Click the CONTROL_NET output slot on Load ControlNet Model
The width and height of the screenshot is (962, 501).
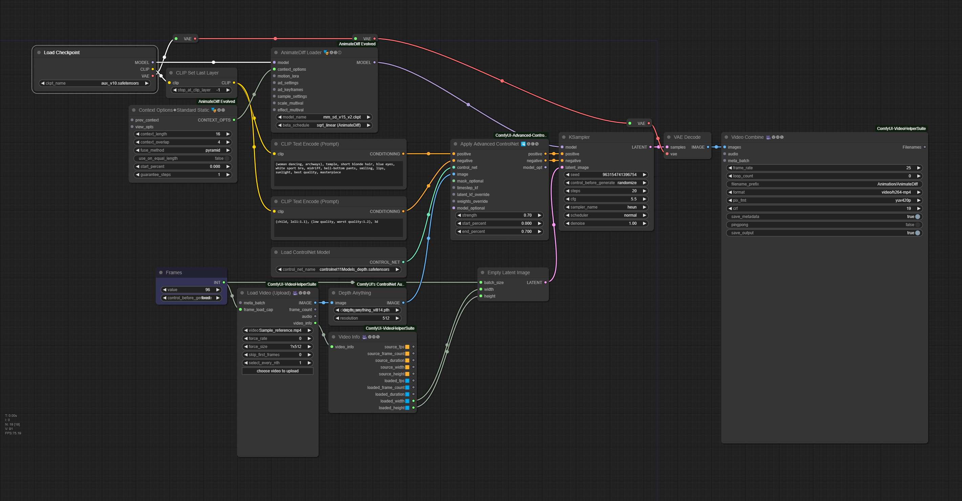point(403,262)
